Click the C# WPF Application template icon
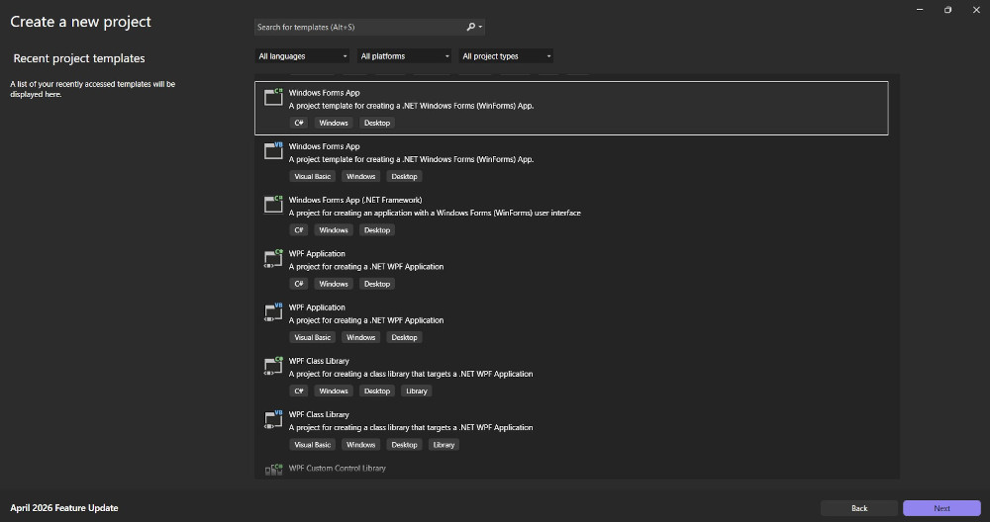Viewport: 990px width, 522px height. click(x=273, y=258)
